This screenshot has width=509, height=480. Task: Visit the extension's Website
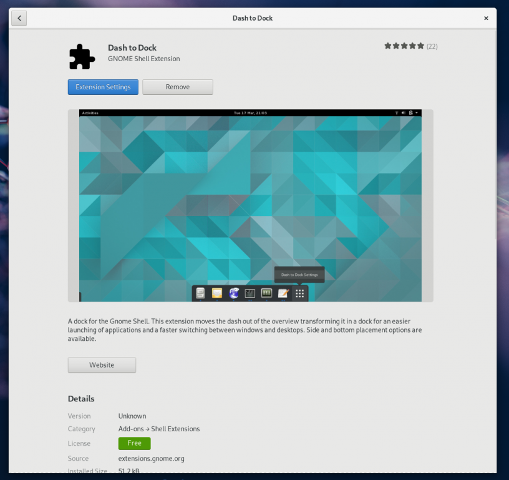102,365
